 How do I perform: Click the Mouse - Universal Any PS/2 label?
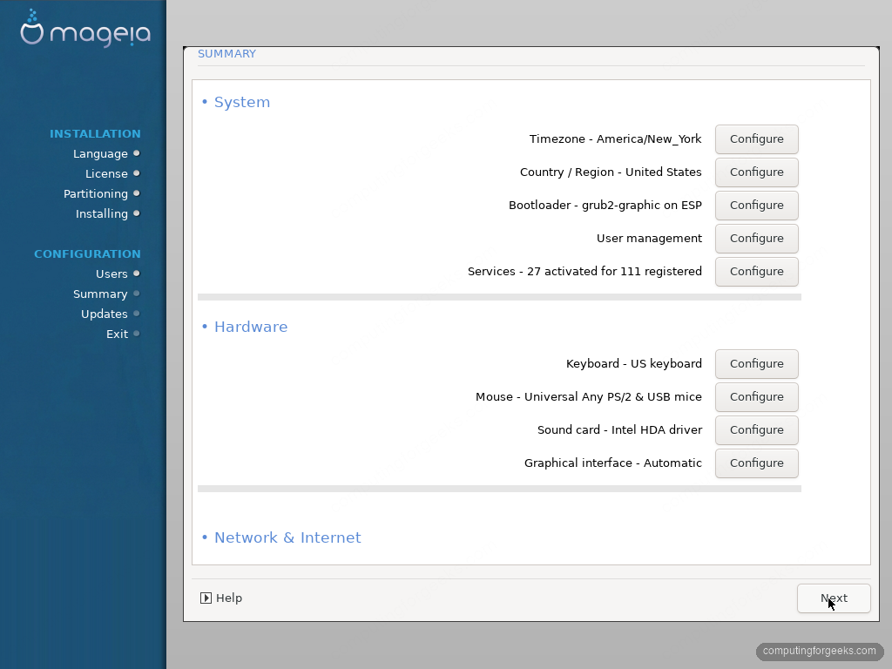click(x=589, y=397)
